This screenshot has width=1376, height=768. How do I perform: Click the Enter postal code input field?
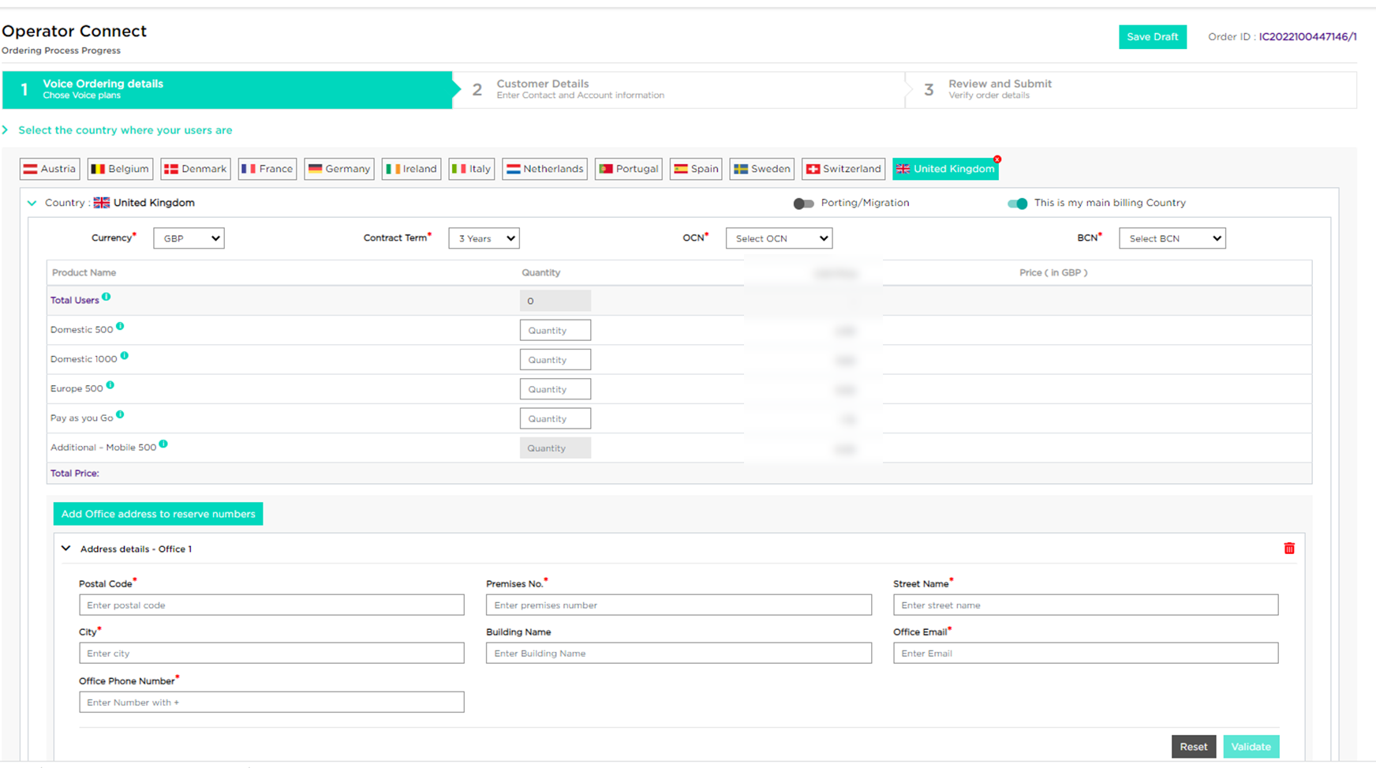[x=271, y=605]
